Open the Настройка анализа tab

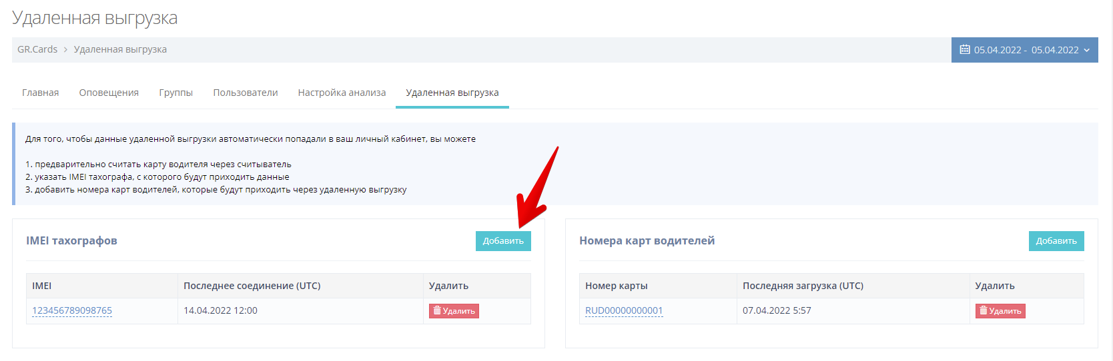[342, 93]
